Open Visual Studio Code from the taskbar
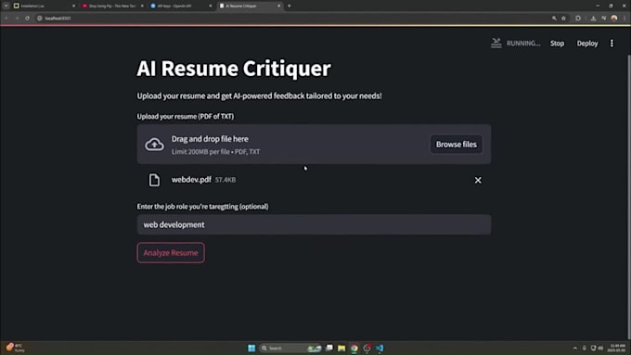The height and width of the screenshot is (355, 631). (380, 349)
